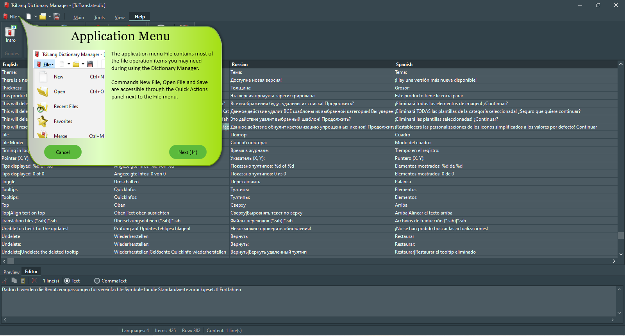
Task: Click the editor horizontal scroll right arrow
Action: (612, 320)
